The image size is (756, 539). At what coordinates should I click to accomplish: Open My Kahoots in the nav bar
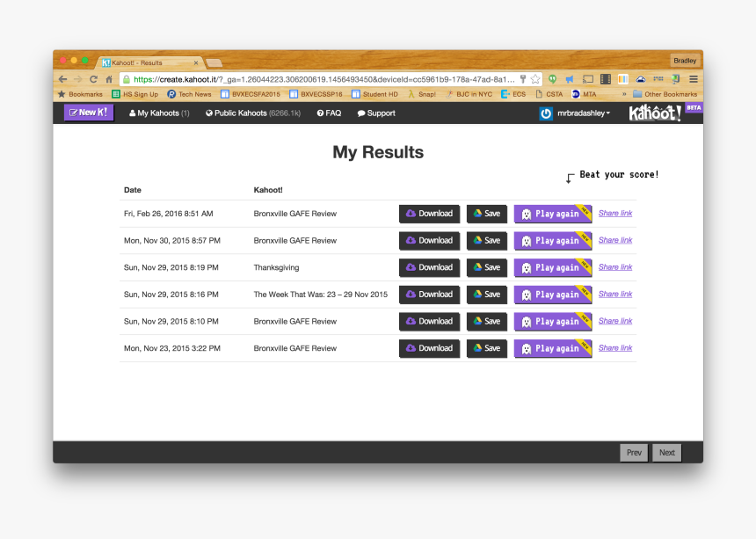tap(159, 113)
